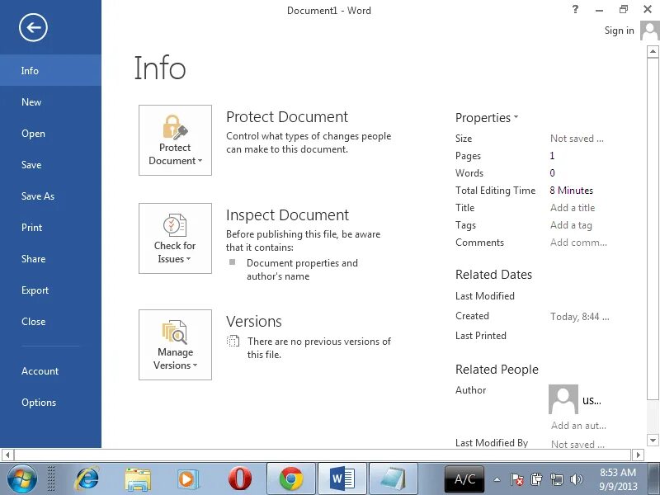Start Internet Explorer from the taskbar
The height and width of the screenshot is (495, 660).
86,478
